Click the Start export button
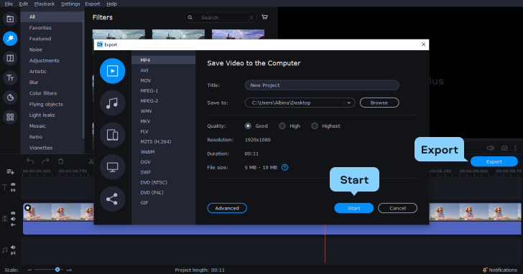Viewport: 523px width, 274px height. pyautogui.click(x=354, y=208)
